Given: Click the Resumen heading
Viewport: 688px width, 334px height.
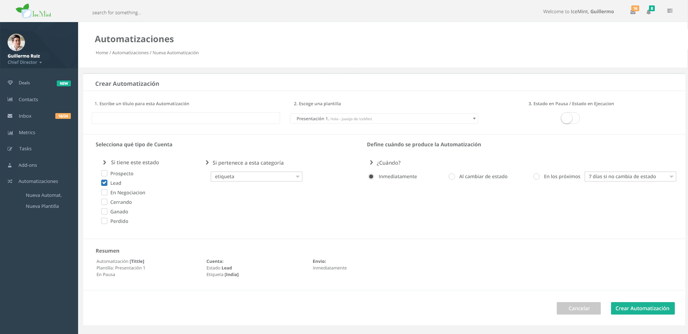Looking at the screenshot, I should coord(107,251).
